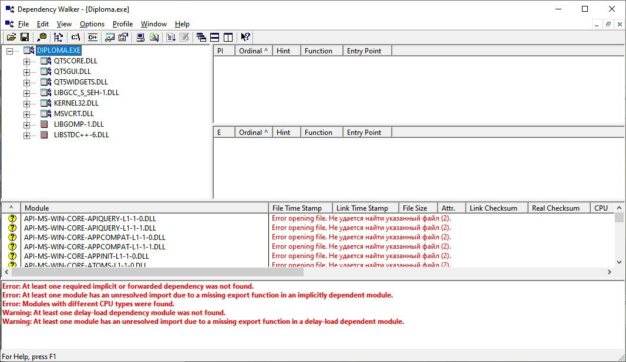Open the View menu
This screenshot has height=362, width=626.
pyautogui.click(x=64, y=24)
